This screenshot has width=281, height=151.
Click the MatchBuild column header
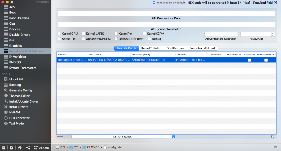234,55
